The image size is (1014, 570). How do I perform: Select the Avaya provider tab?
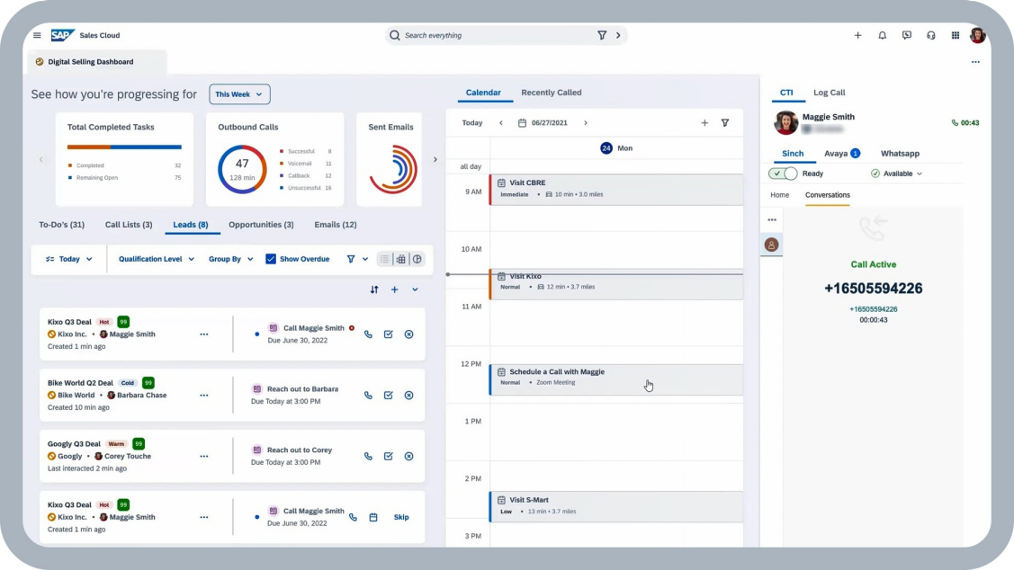841,154
